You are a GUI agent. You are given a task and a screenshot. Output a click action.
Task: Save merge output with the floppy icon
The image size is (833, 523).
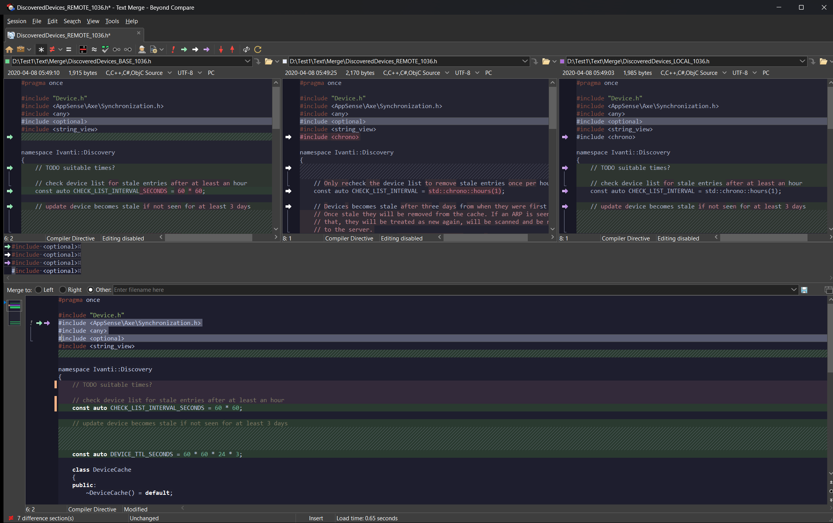point(804,290)
